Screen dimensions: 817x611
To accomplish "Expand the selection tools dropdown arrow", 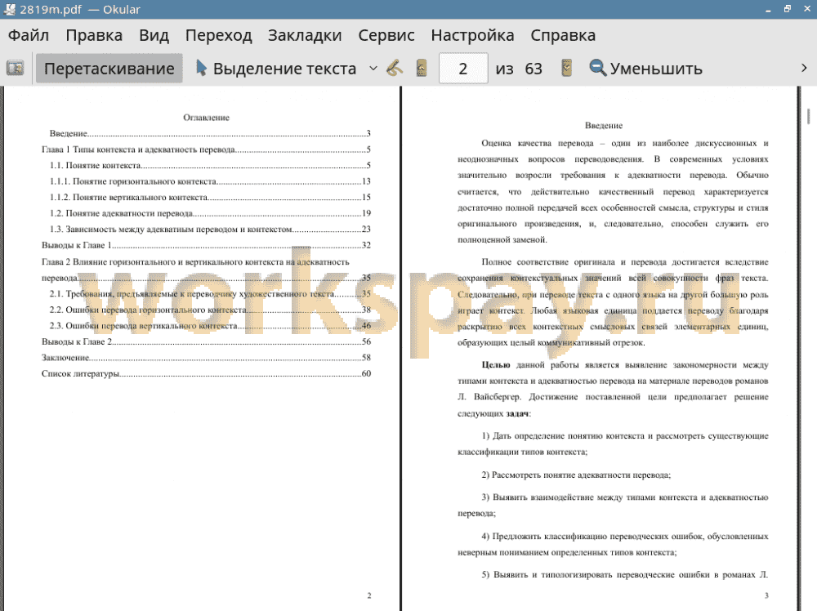I will [x=373, y=69].
